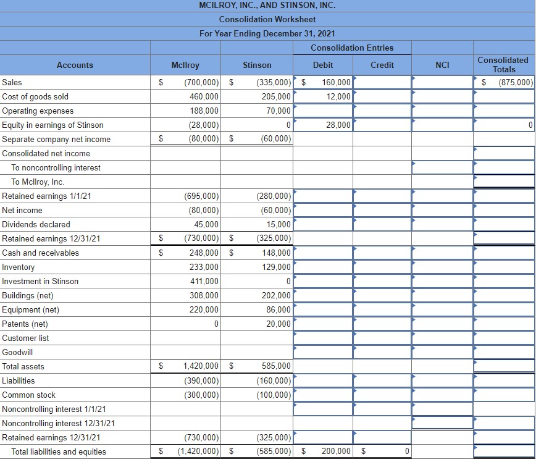
Task: Click Patents (net) Consolidated Totals cell
Action: [505, 324]
